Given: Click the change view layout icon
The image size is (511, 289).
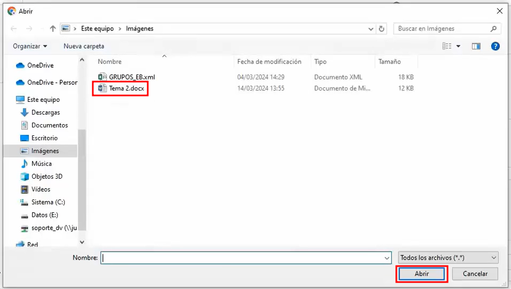Looking at the screenshot, I should point(447,46).
